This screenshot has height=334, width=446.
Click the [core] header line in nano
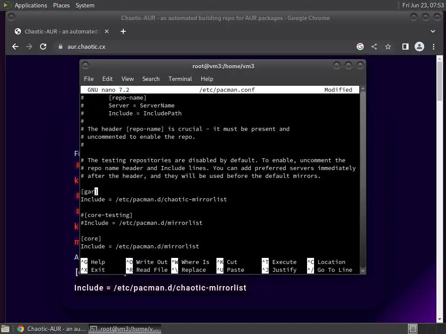pos(91,239)
